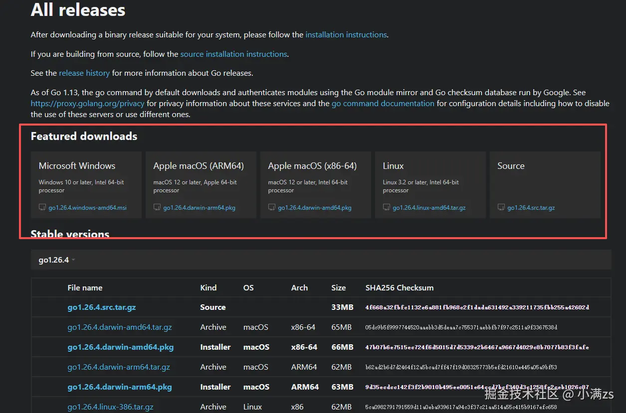Click the Arch column header
The image size is (626, 413).
pyautogui.click(x=299, y=288)
